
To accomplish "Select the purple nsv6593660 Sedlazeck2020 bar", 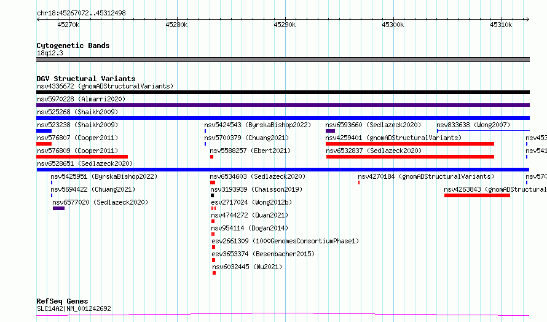I will [x=331, y=131].
